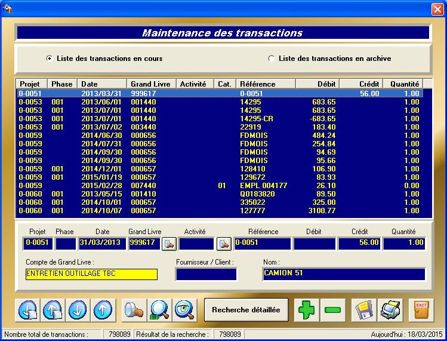Image resolution: width=447 pixels, height=341 pixels.
Task: Click the printer icon
Action: 391,311
